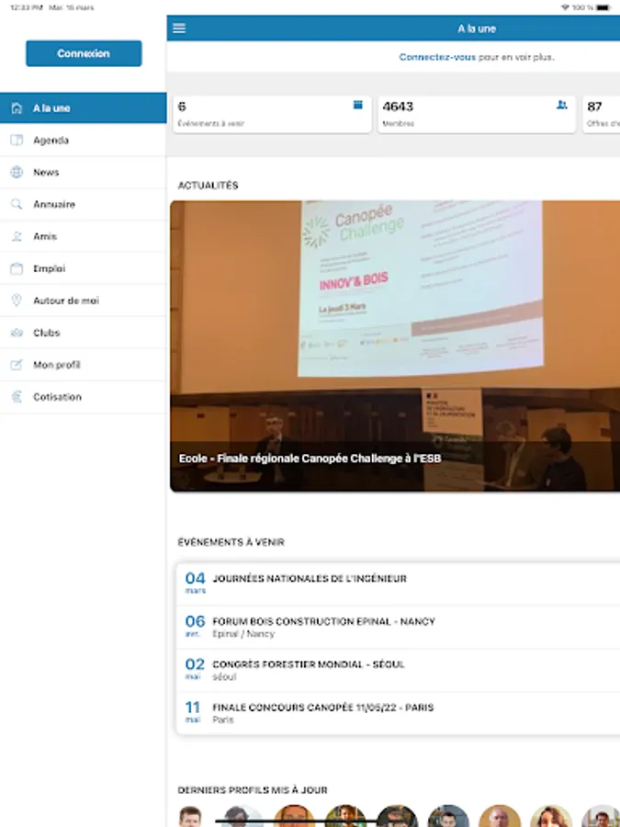Click the Cotisation euro icon
Image resolution: width=620 pixels, height=827 pixels.
point(17,397)
